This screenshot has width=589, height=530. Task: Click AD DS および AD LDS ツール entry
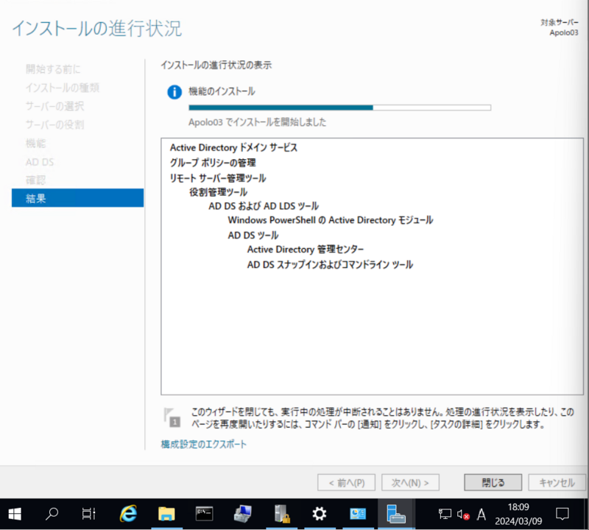point(264,206)
